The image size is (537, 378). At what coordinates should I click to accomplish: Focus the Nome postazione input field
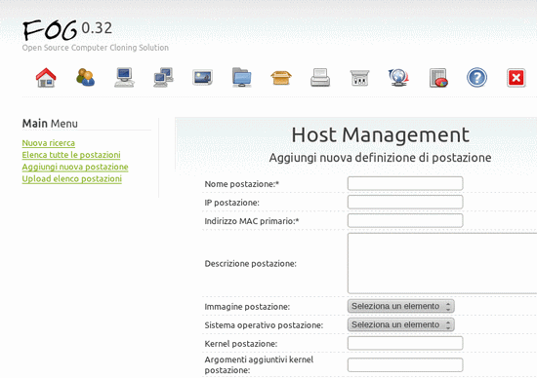click(405, 183)
